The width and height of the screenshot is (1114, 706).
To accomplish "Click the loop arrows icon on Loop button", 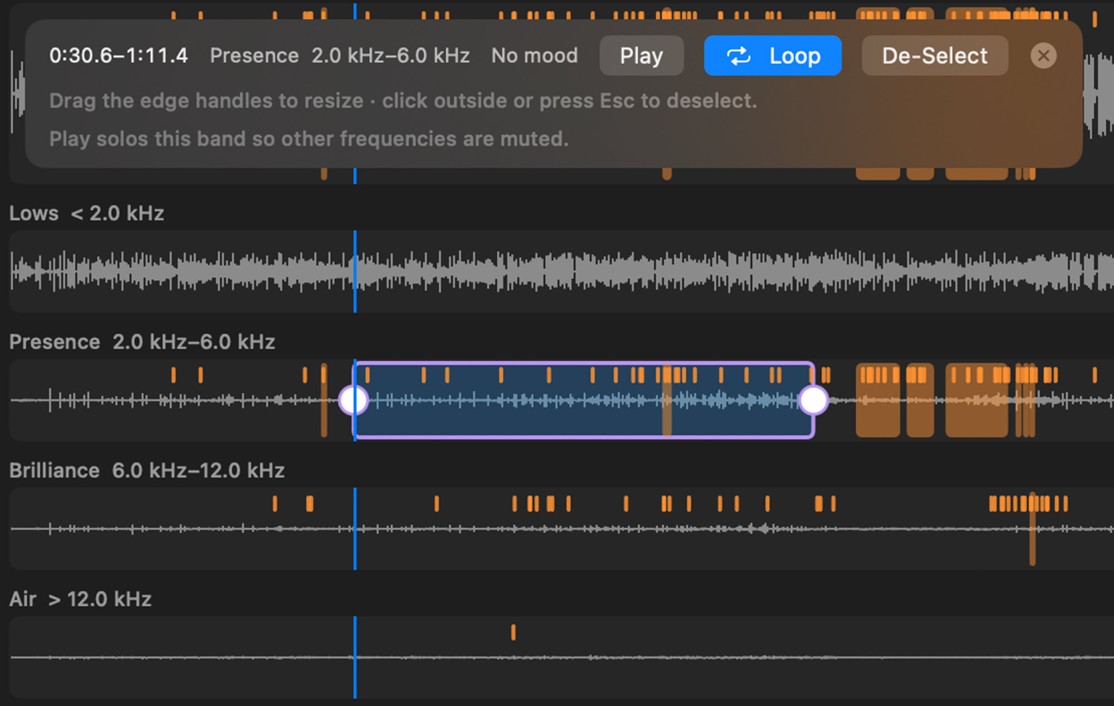I will [x=739, y=56].
